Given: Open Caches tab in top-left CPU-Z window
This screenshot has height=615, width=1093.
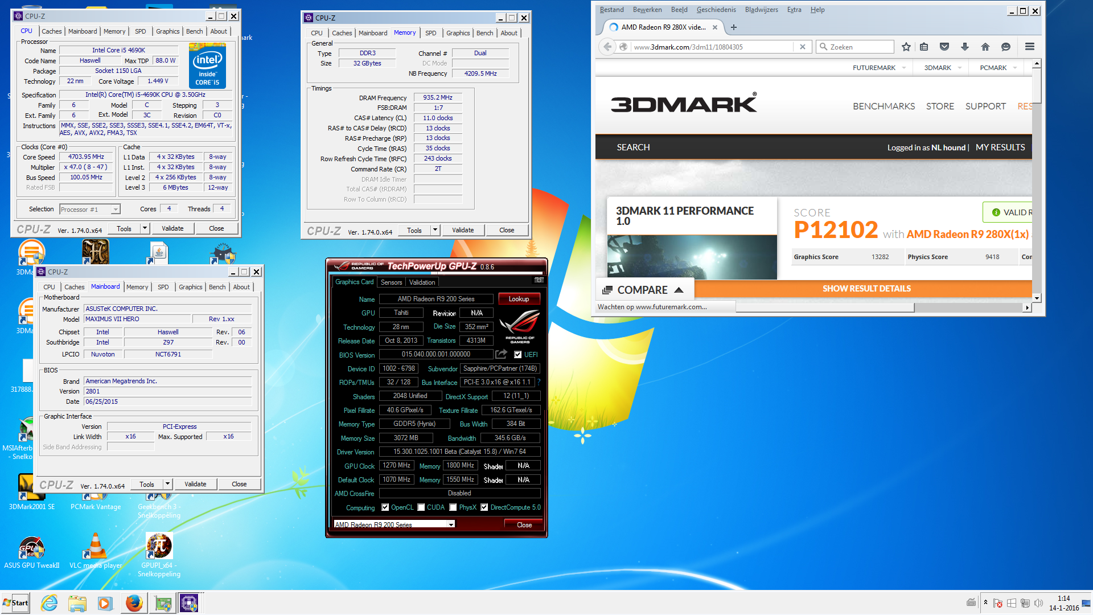Looking at the screenshot, I should click(x=51, y=31).
